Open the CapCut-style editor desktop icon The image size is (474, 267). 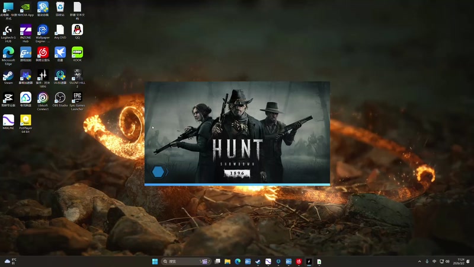click(x=8, y=100)
